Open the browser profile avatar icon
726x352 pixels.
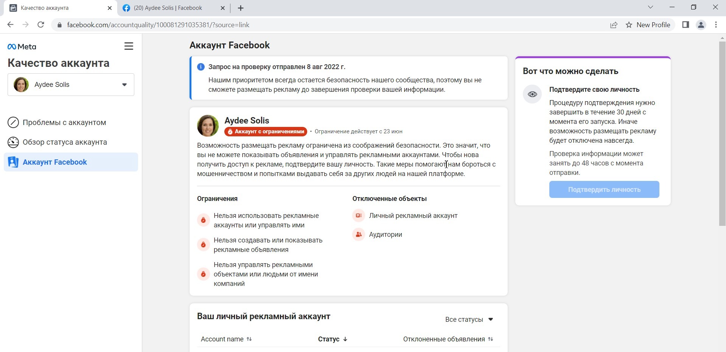click(701, 25)
